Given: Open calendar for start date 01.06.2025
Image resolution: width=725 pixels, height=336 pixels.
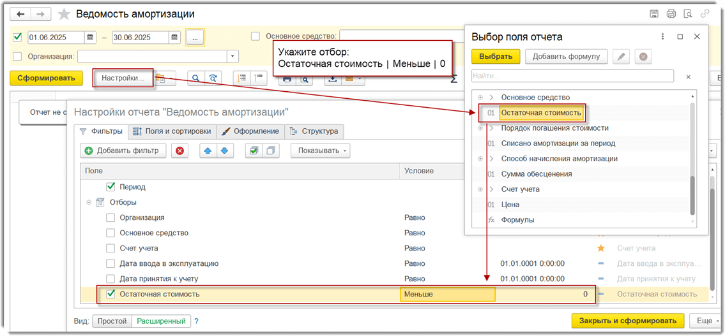Looking at the screenshot, I should tap(91, 38).
